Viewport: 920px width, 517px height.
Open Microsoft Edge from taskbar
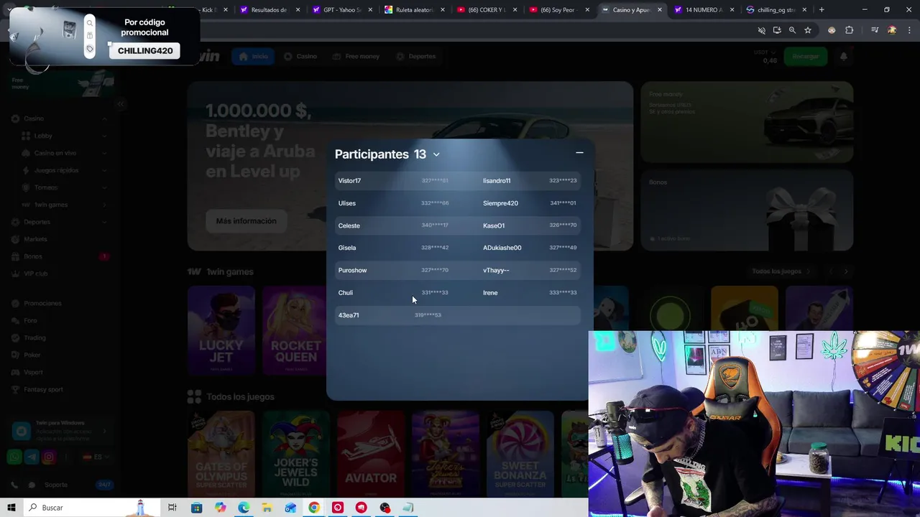coord(244,508)
